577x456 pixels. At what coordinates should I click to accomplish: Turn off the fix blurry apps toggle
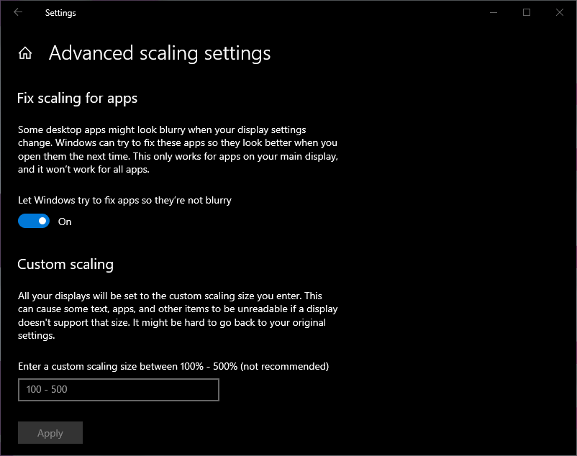pos(34,222)
